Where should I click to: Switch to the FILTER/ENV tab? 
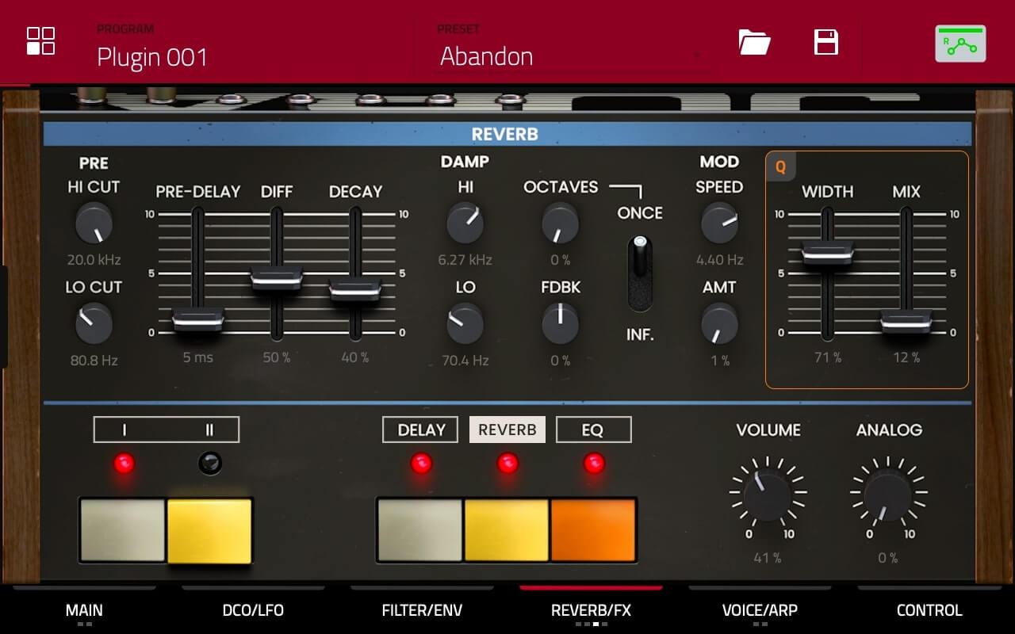[422, 610]
